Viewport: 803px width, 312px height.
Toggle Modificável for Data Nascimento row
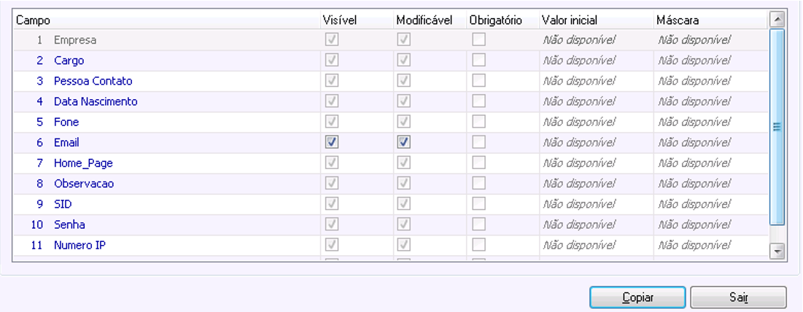tap(404, 101)
